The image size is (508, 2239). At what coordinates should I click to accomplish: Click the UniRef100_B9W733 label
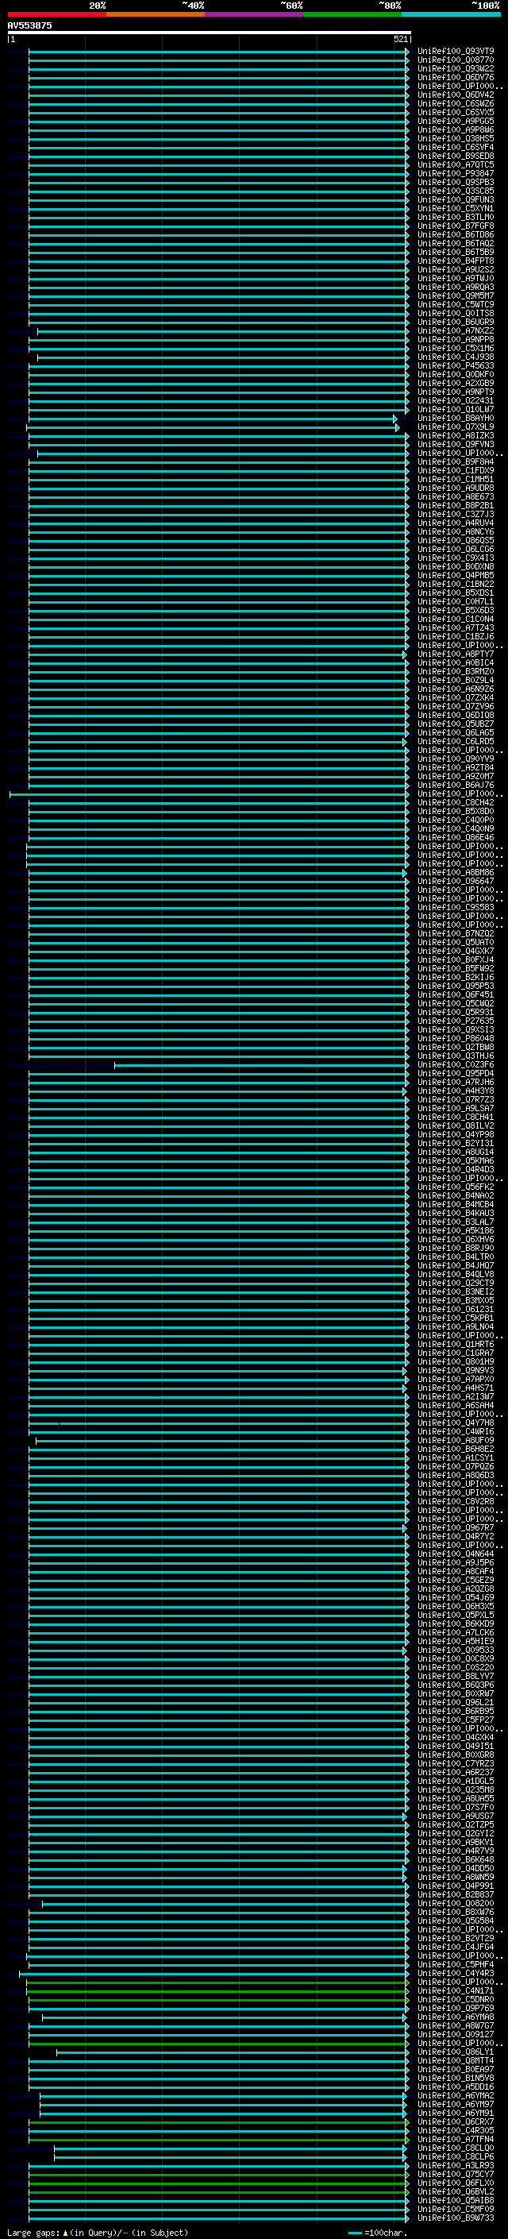456,2218
